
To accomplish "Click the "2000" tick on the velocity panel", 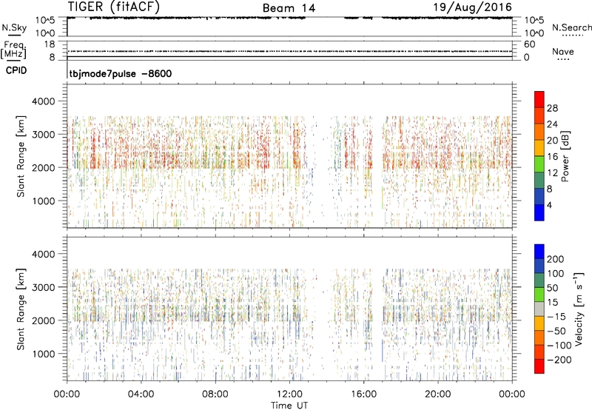I will click(x=44, y=320).
